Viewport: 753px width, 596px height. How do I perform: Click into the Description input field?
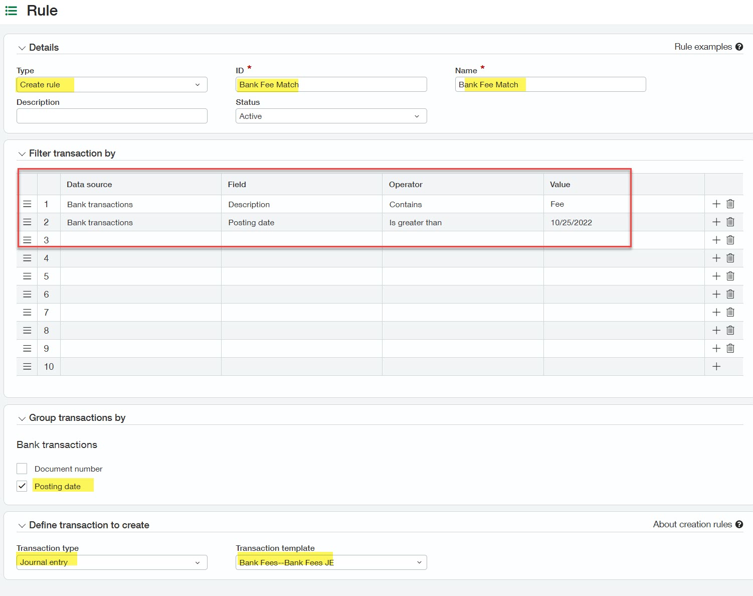tap(111, 116)
